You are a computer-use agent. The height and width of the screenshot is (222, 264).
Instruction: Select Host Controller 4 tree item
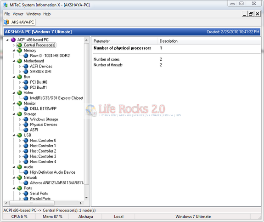43,162
